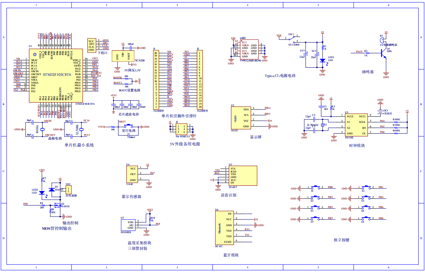The width and height of the screenshot is (425, 272).
Task: Select the CR2032 battery DC1
Action: pos(380,111)
